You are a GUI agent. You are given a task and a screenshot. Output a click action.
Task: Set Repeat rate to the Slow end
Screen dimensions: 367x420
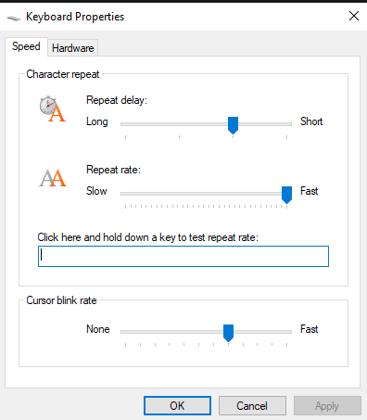tap(125, 194)
